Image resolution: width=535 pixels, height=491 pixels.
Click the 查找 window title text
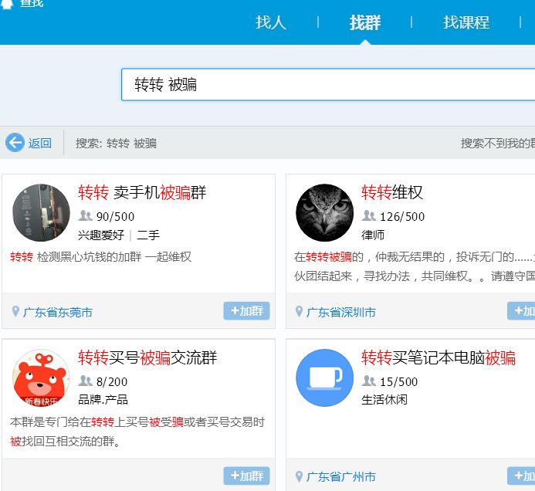pyautogui.click(x=32, y=3)
